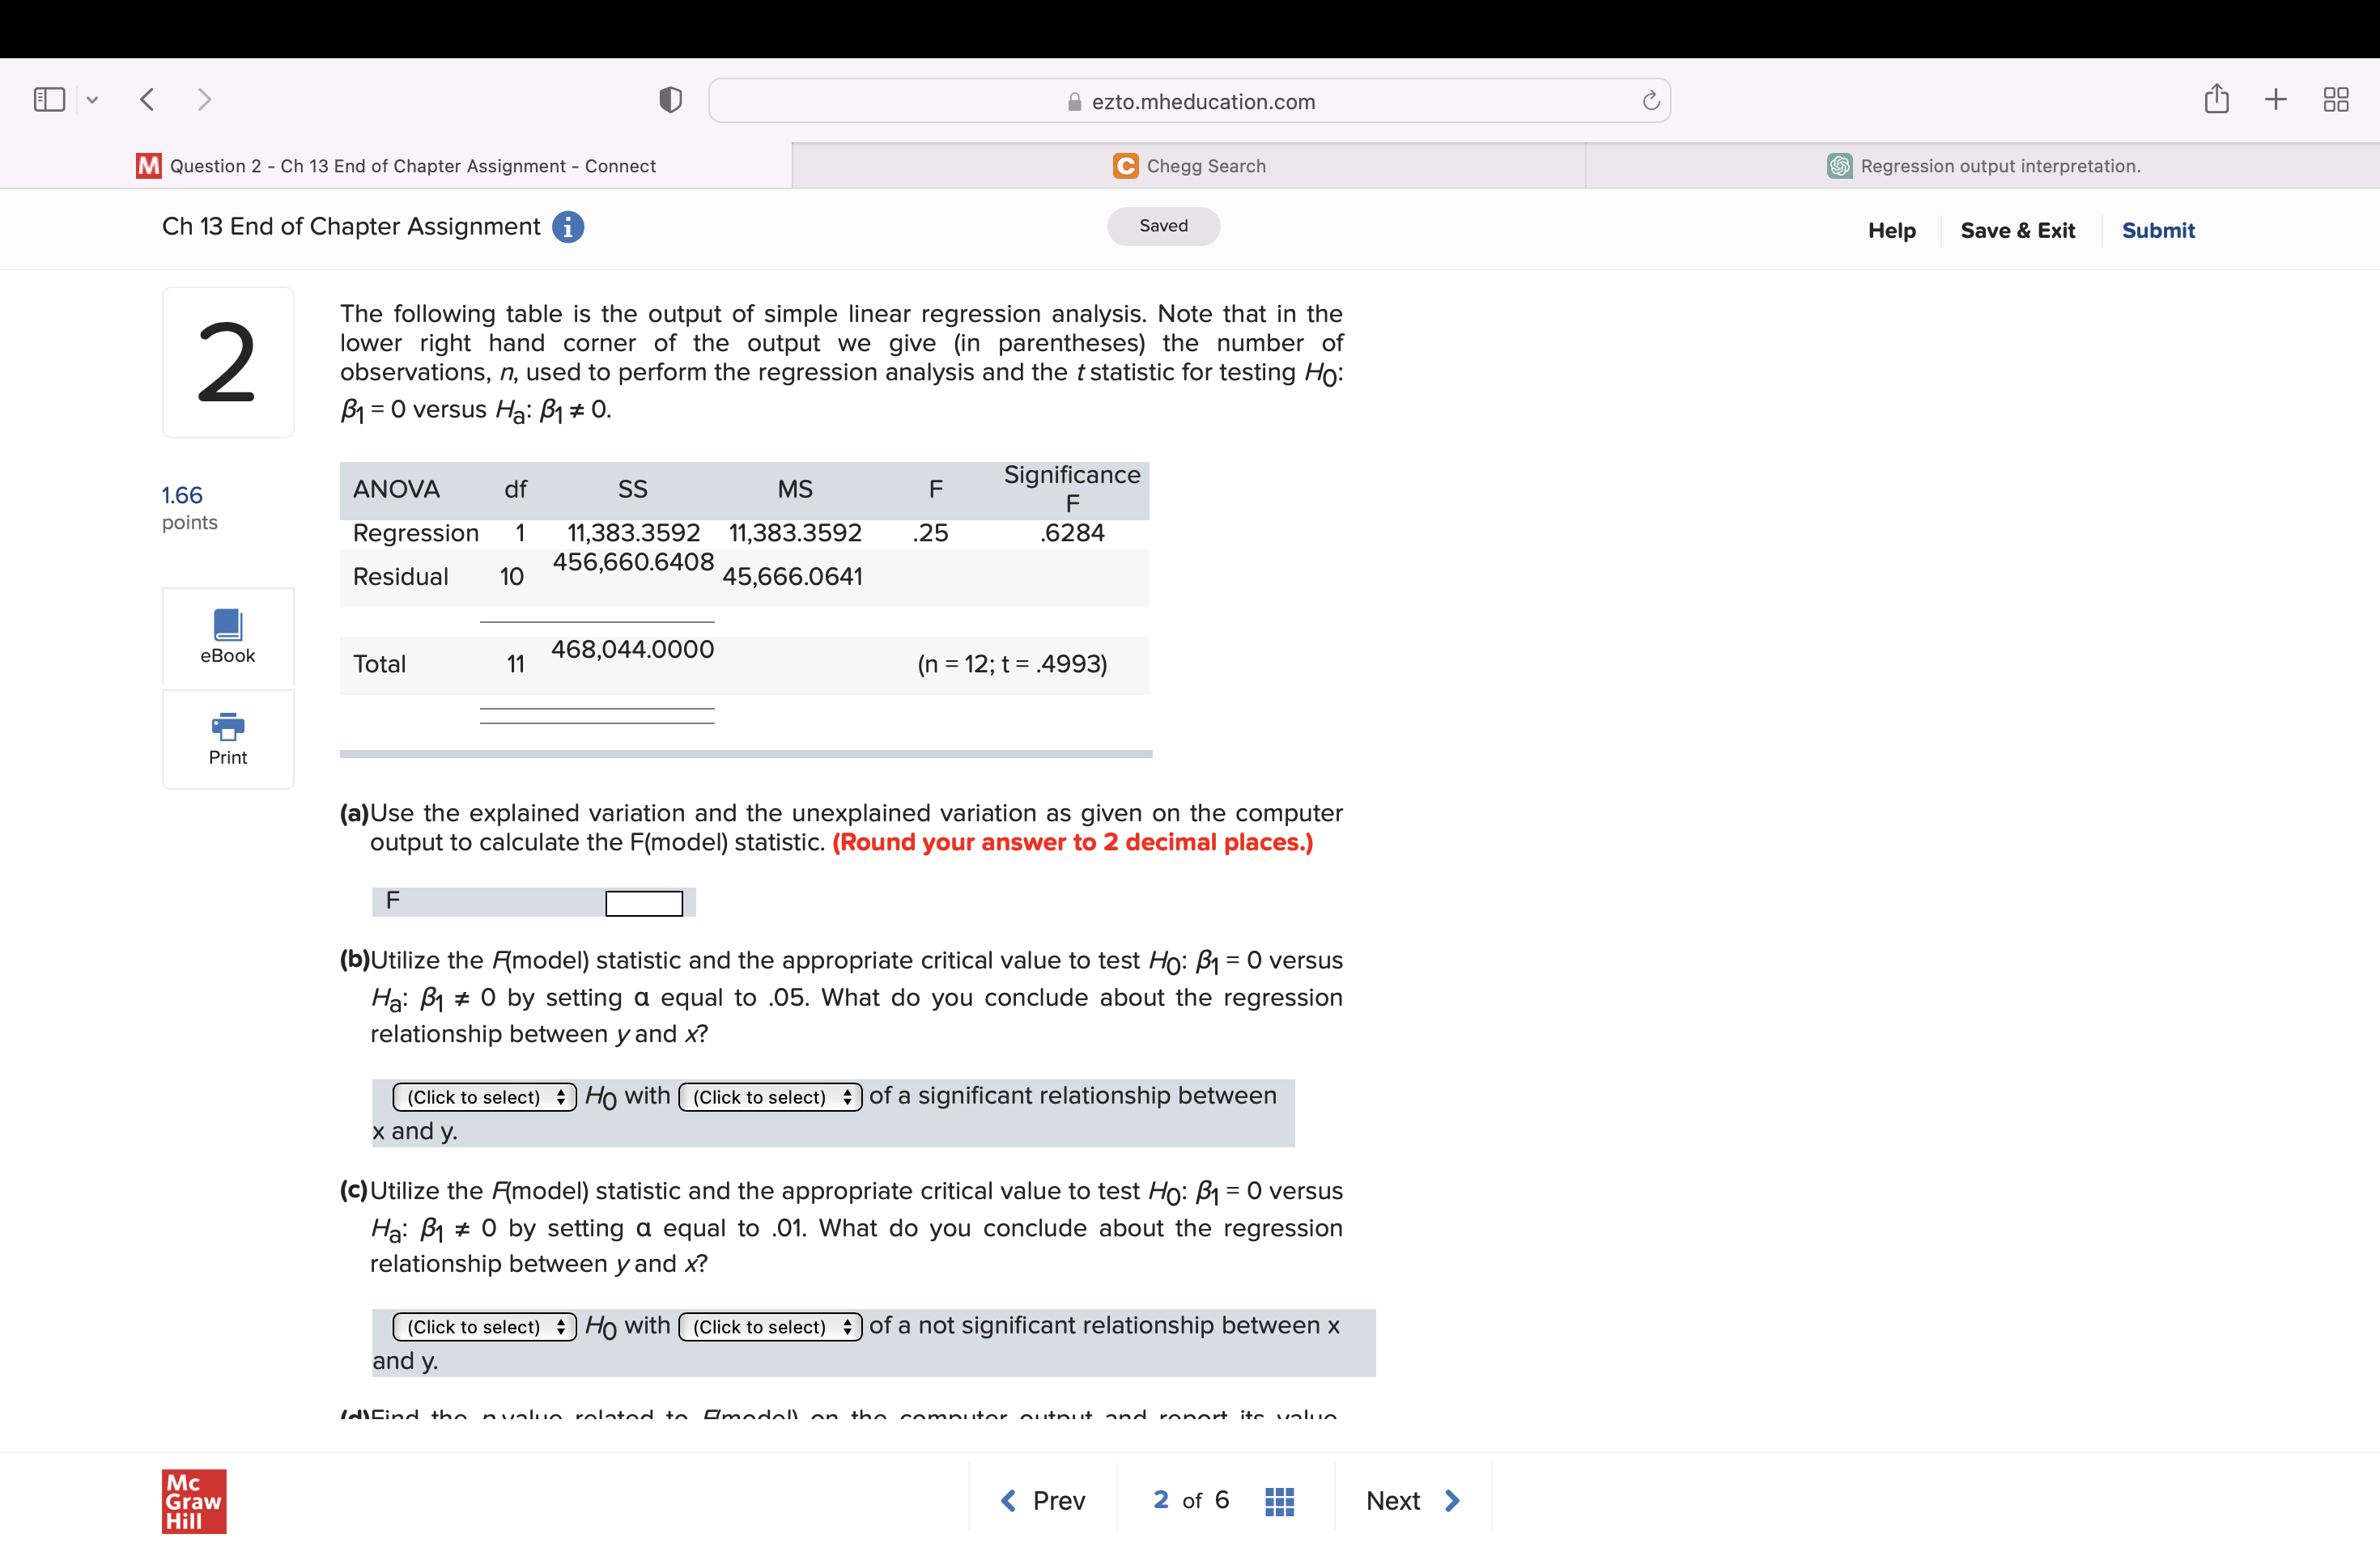The width and height of the screenshot is (2380, 1547).
Task: Open the first dropdown in part (c)
Action: pyautogui.click(x=484, y=1326)
